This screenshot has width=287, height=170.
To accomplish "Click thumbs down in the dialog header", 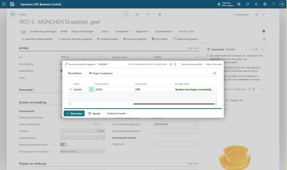I will tap(175, 64).
